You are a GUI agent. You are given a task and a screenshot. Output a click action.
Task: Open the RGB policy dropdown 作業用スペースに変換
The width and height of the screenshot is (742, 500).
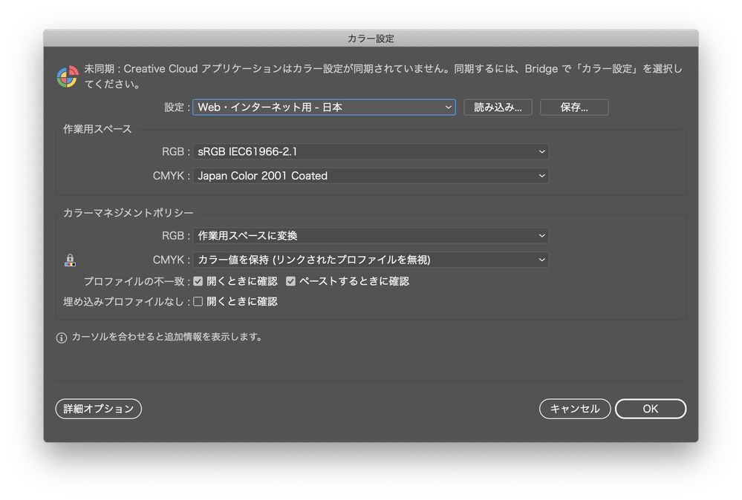[371, 235]
